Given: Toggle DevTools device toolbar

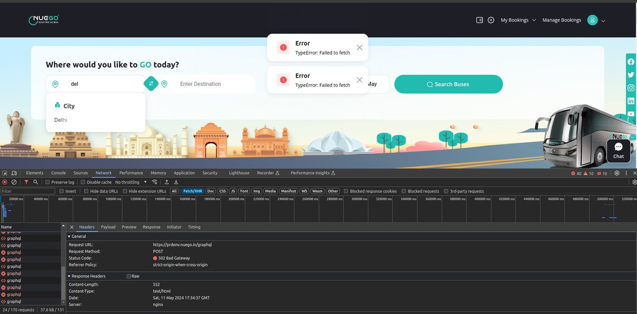Looking at the screenshot, I should tap(14, 173).
